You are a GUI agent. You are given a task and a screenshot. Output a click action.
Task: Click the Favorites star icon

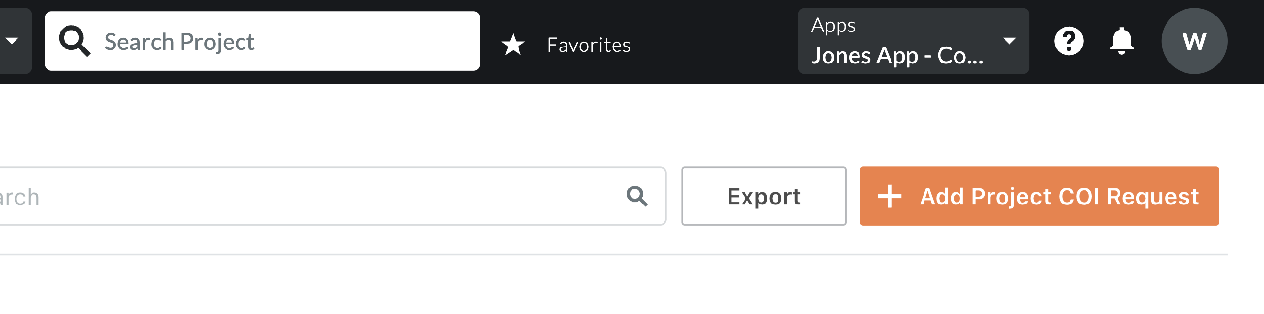pyautogui.click(x=513, y=45)
